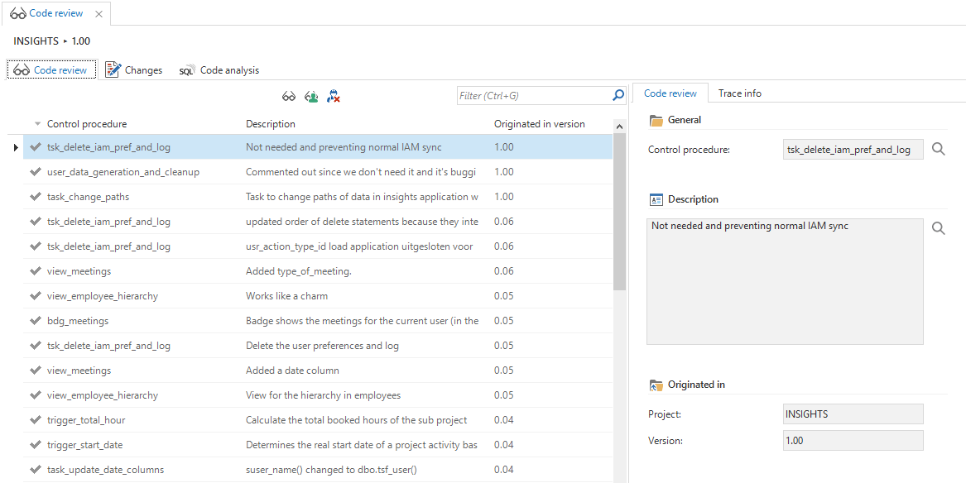Click the glasses review icon above the list
The height and width of the screenshot is (483, 966).
click(x=288, y=96)
